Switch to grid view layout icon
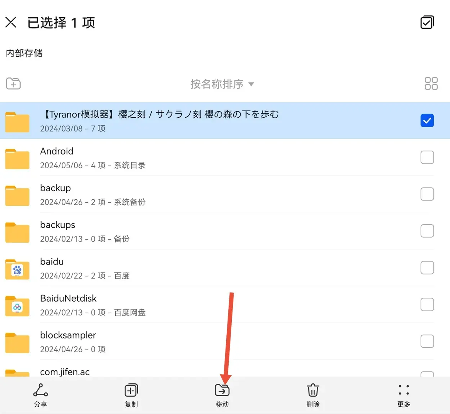Viewport: 450px width, 414px height. [431, 84]
